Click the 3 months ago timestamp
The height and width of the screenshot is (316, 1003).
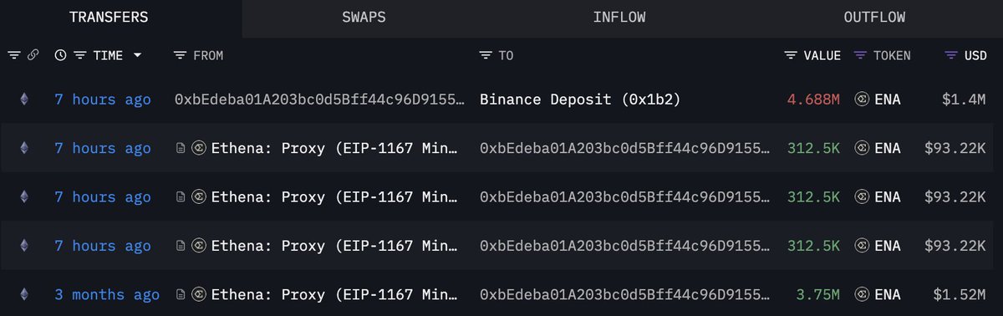(x=107, y=294)
